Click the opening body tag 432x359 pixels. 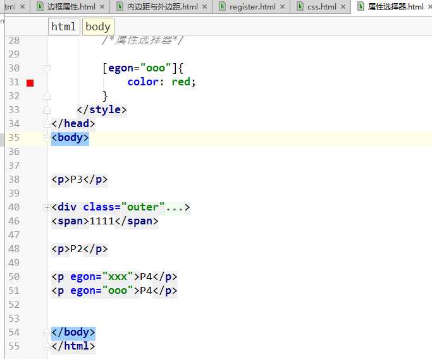(70, 137)
